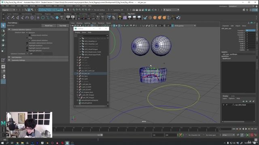
Task: Click the Windows Start button
Action: (2, 143)
